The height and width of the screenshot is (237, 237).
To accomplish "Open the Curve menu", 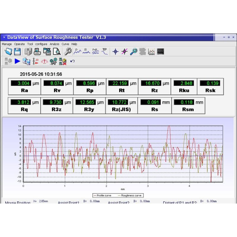I will 65,44.
